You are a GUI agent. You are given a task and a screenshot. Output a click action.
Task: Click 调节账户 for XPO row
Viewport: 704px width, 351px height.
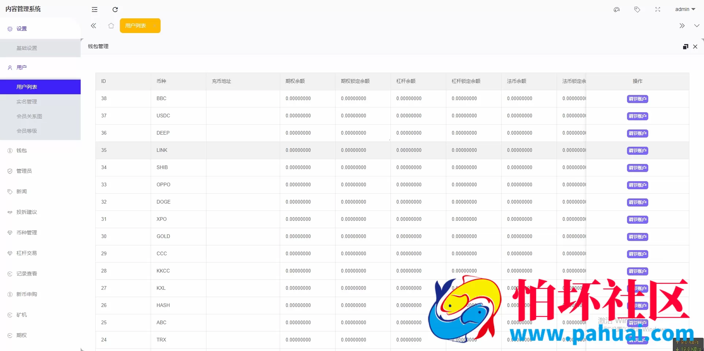637,220
